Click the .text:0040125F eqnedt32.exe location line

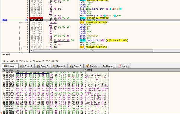[x=31, y=61]
